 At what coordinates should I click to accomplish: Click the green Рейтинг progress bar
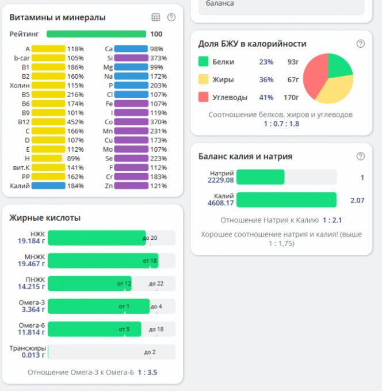click(x=96, y=34)
